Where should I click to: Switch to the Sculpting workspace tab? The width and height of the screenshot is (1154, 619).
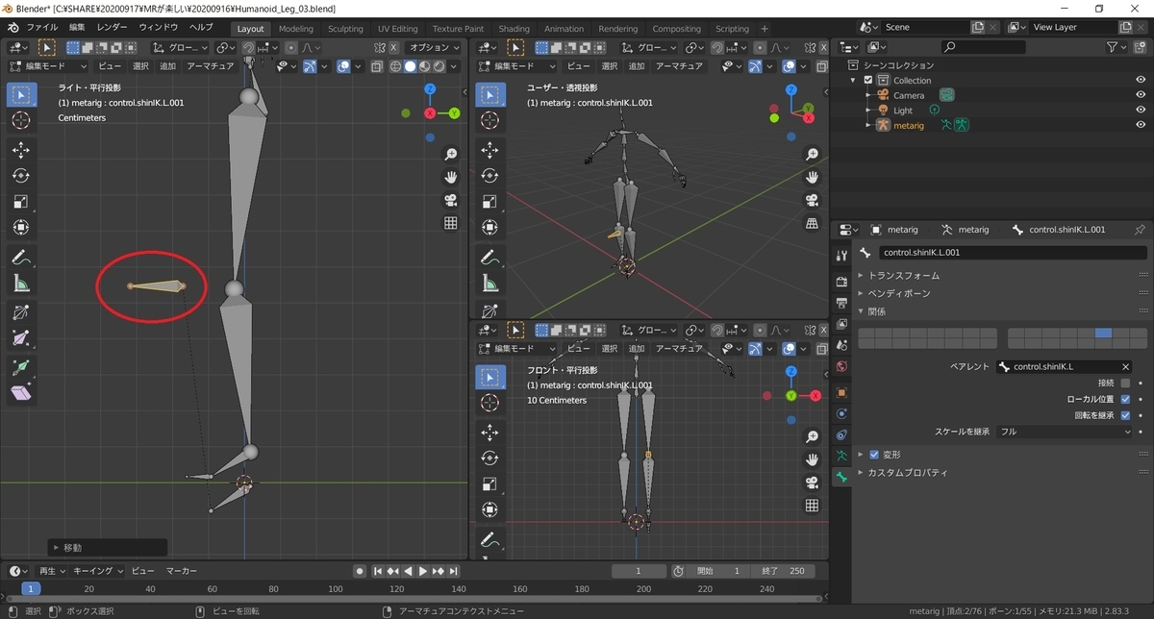click(345, 29)
